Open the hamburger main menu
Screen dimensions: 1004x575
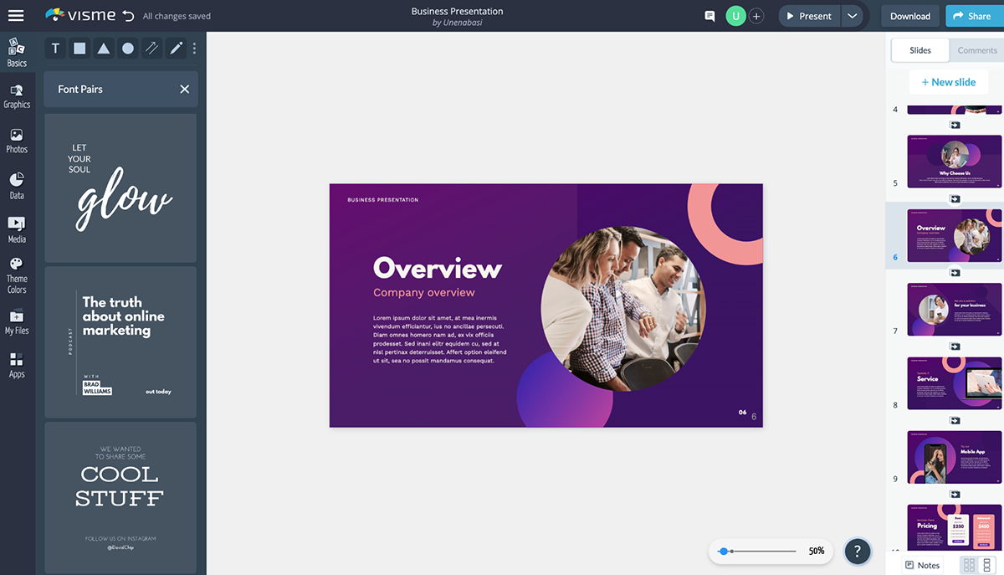(16, 16)
